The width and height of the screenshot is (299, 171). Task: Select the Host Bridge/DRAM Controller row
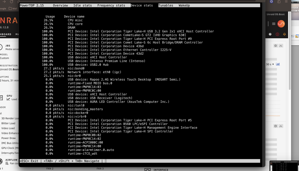click(x=122, y=42)
